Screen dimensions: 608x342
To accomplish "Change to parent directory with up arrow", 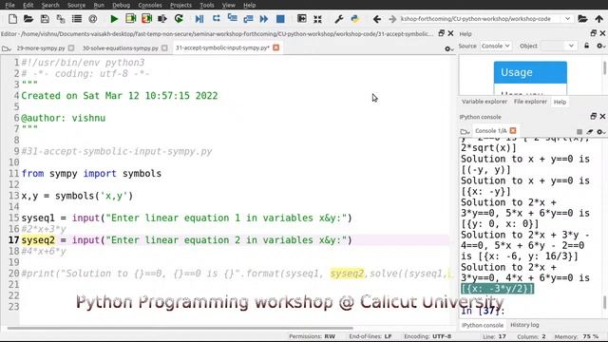I will point(599,19).
